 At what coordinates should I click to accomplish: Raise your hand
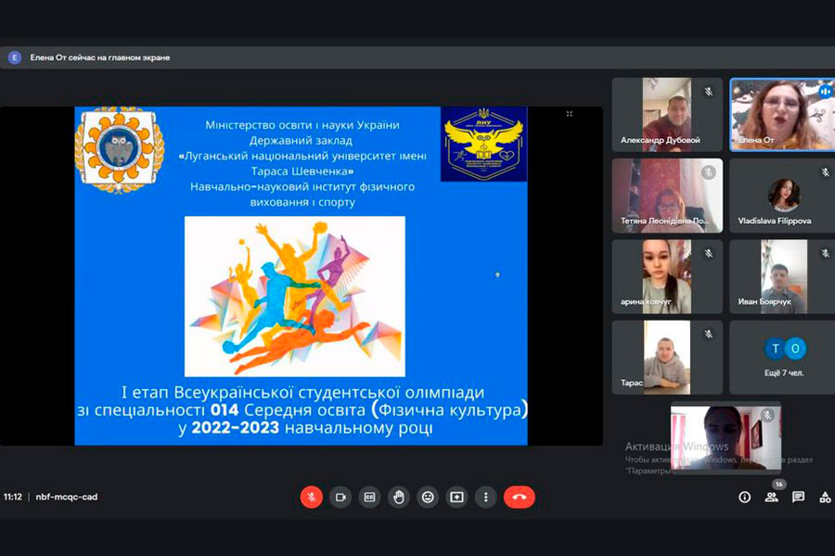[398, 497]
